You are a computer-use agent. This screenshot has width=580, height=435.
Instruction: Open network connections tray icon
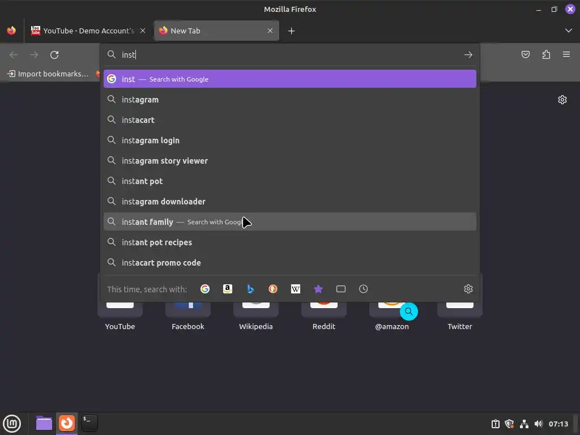point(524,424)
